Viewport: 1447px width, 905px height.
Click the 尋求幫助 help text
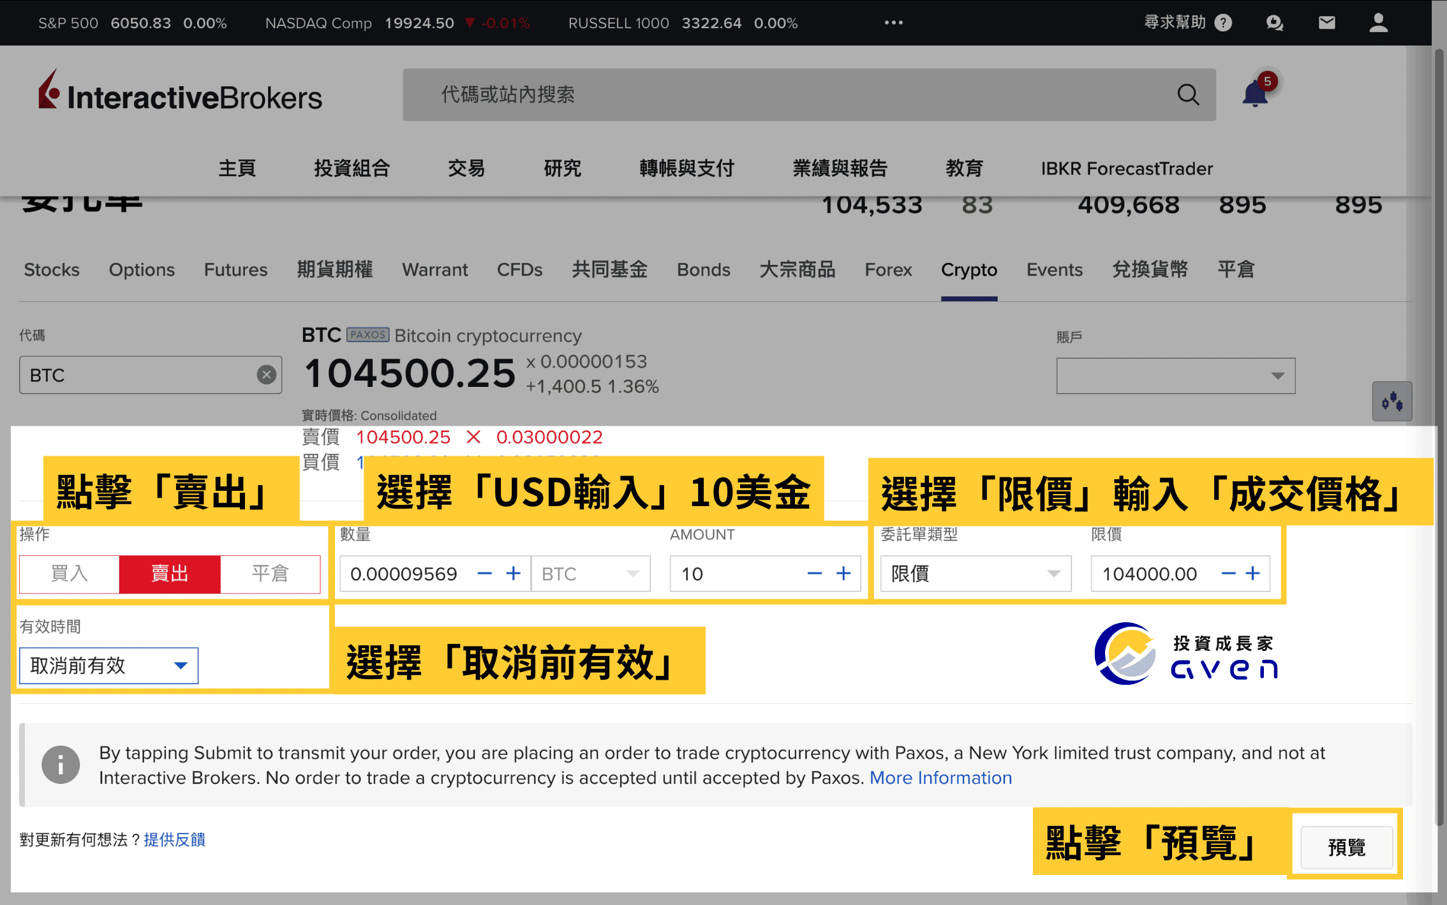[1175, 23]
